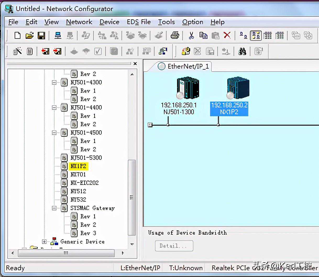
Task: Click the Connect network icon
Action: pyautogui.click(x=58, y=35)
